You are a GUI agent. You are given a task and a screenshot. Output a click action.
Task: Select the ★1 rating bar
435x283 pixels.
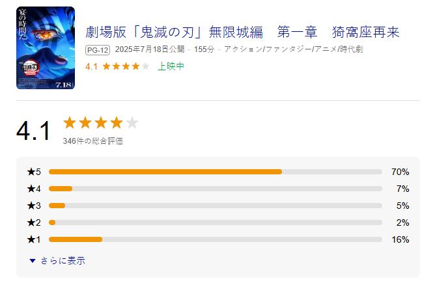click(216, 239)
